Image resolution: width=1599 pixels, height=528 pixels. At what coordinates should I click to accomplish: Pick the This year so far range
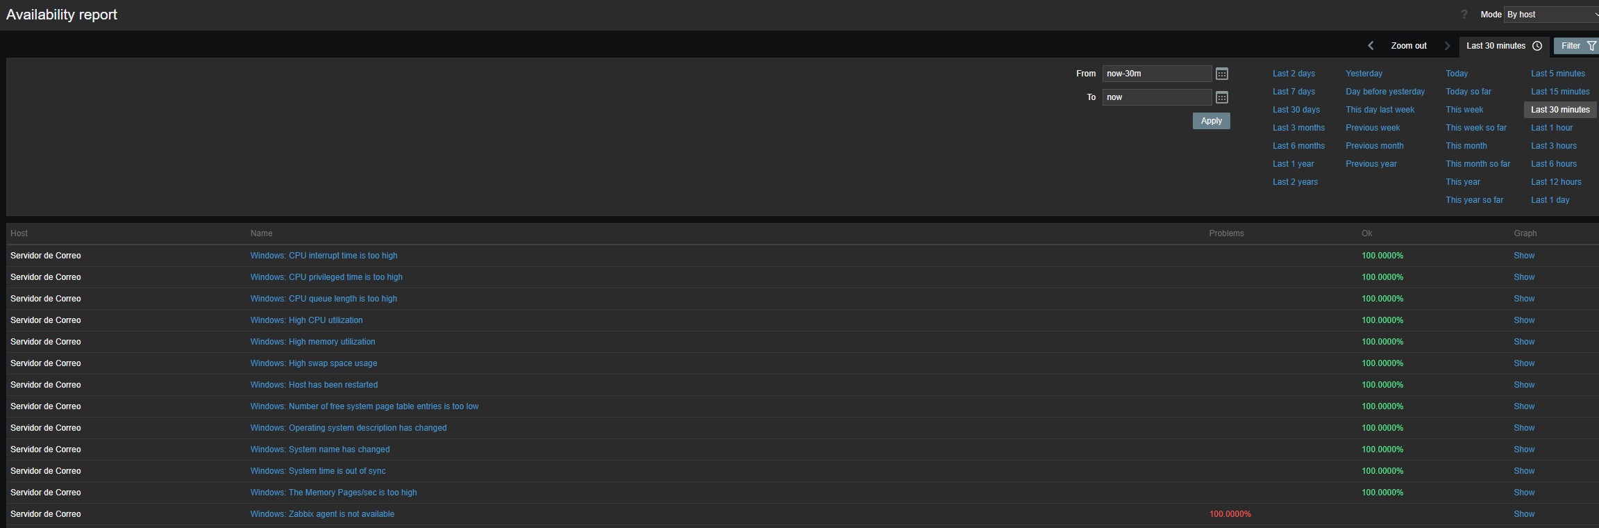pos(1474,200)
